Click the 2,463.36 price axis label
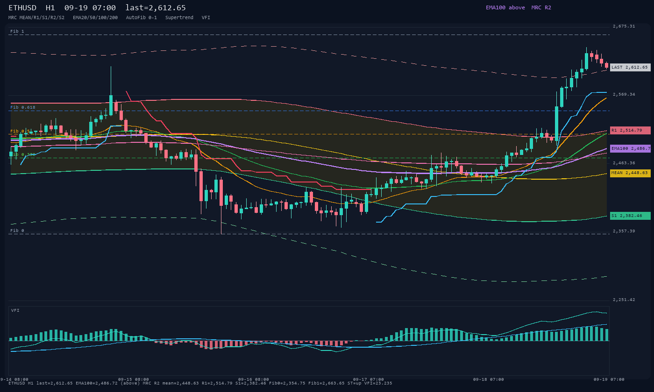Image resolution: width=654 pixels, height=392 pixels. (624, 163)
